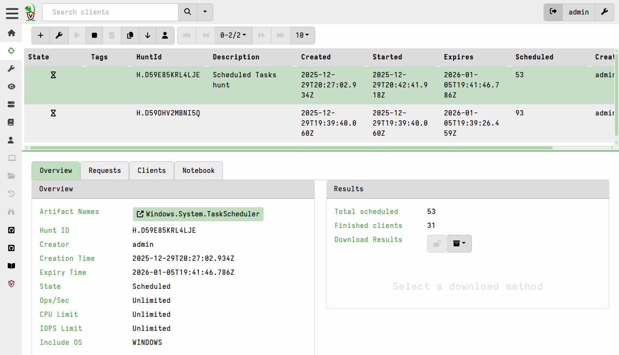Create a new hunt with plus button

tap(41, 35)
